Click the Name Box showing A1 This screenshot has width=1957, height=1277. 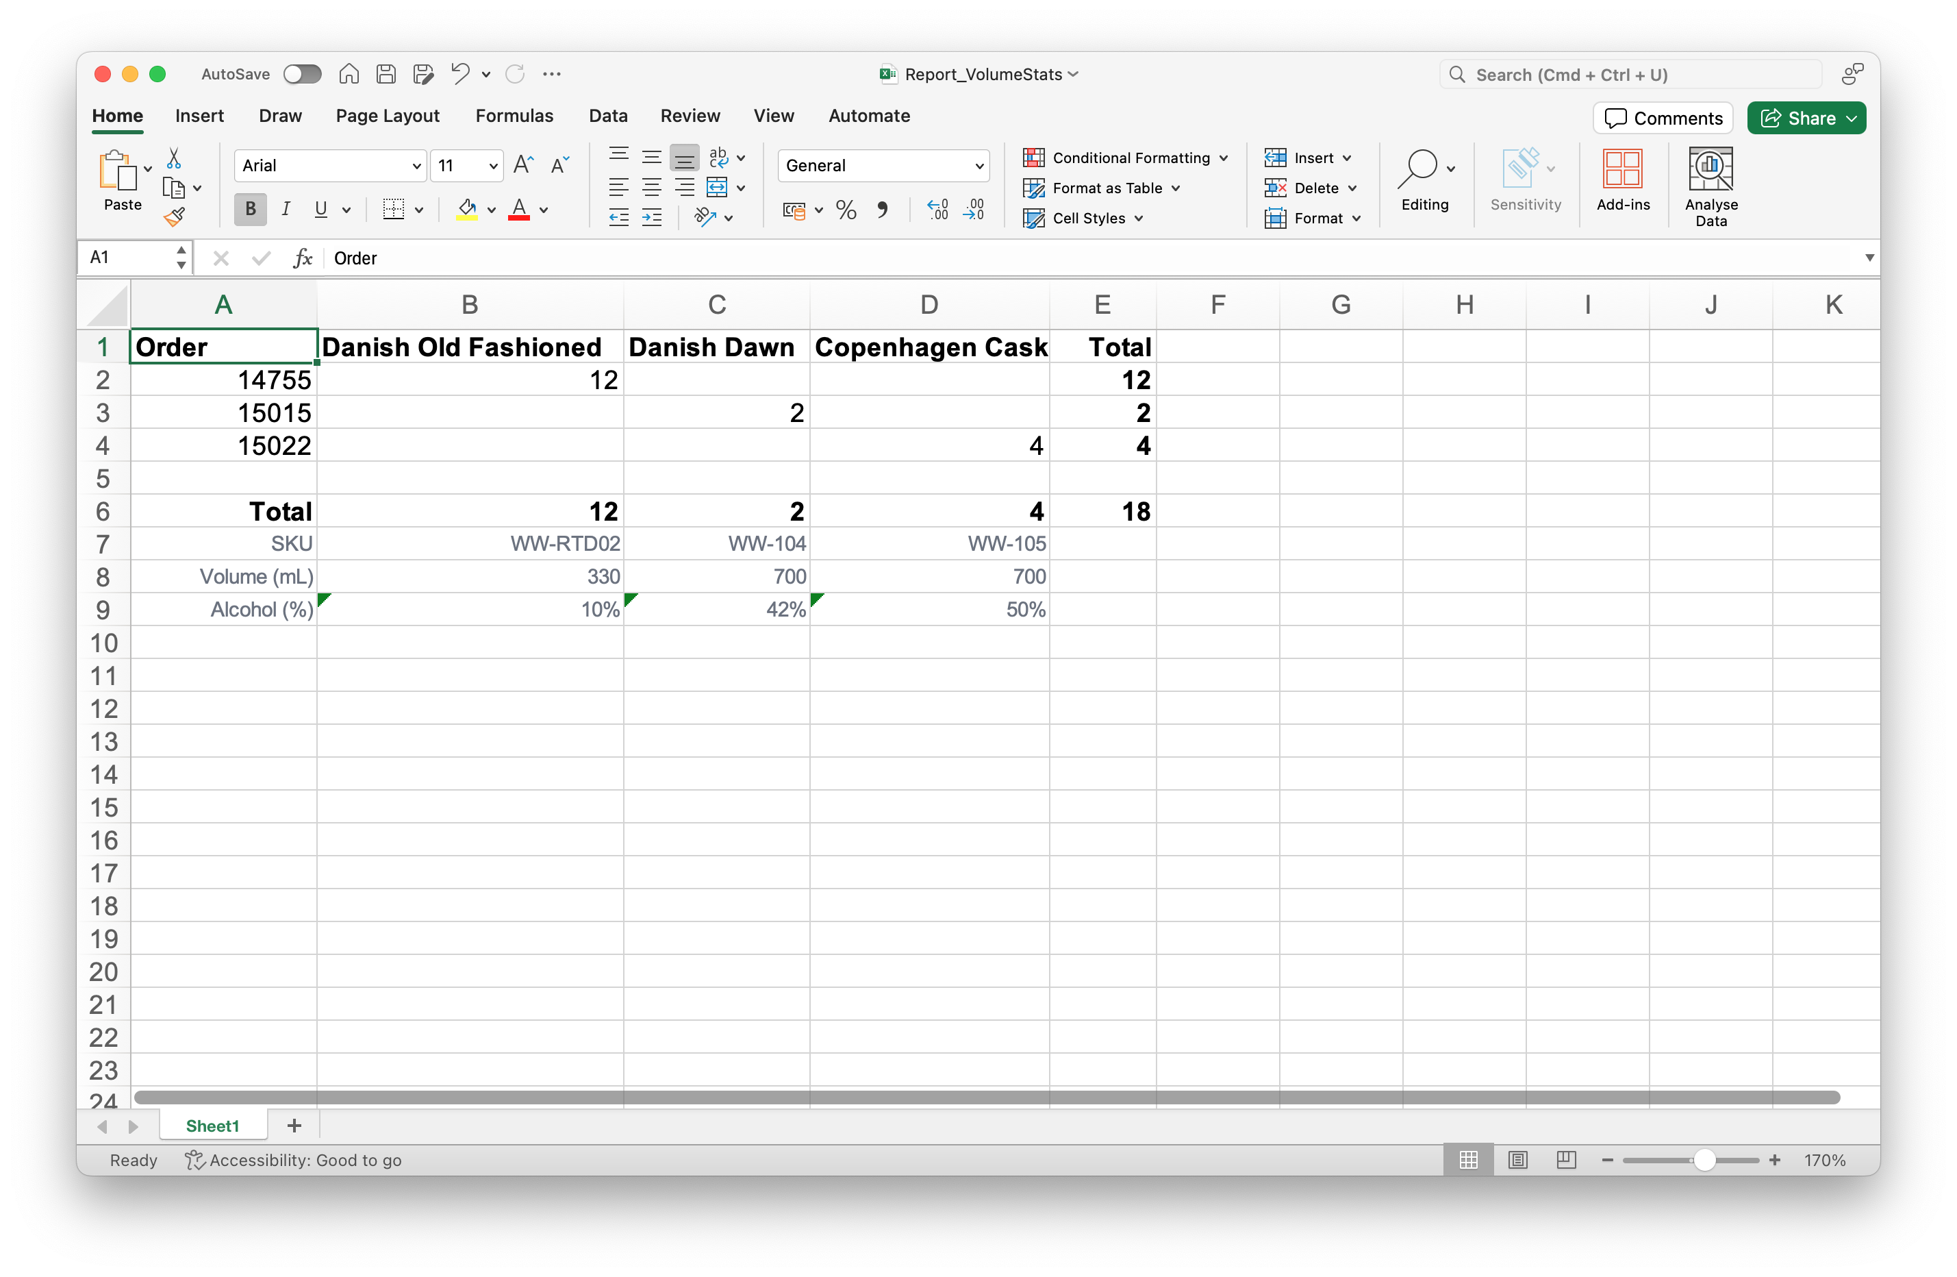pos(136,258)
